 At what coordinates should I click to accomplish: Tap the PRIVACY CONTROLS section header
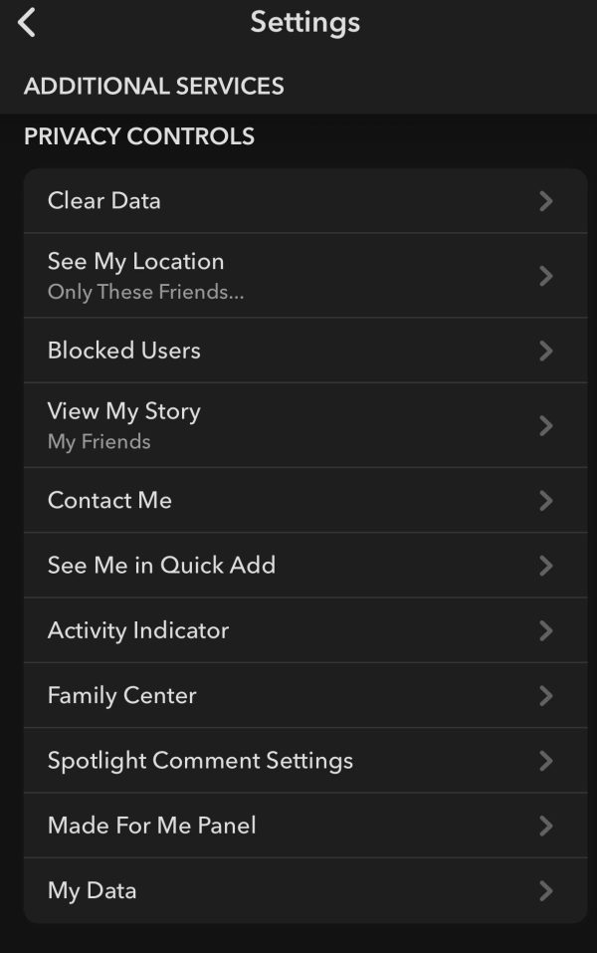(139, 135)
